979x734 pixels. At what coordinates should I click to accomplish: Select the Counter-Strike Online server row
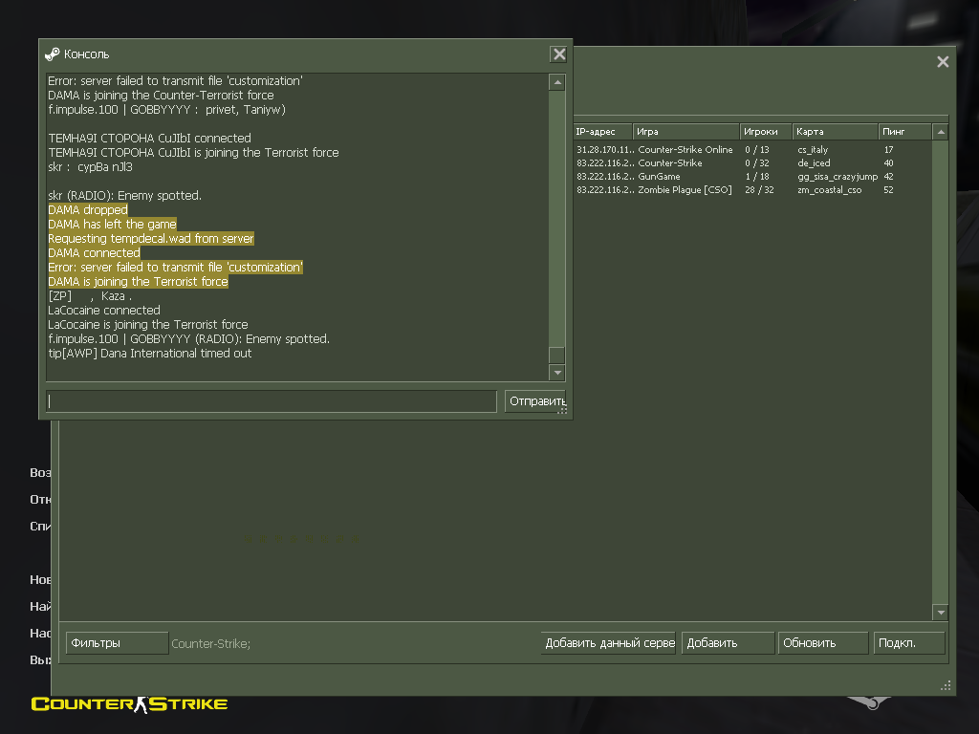(752, 150)
